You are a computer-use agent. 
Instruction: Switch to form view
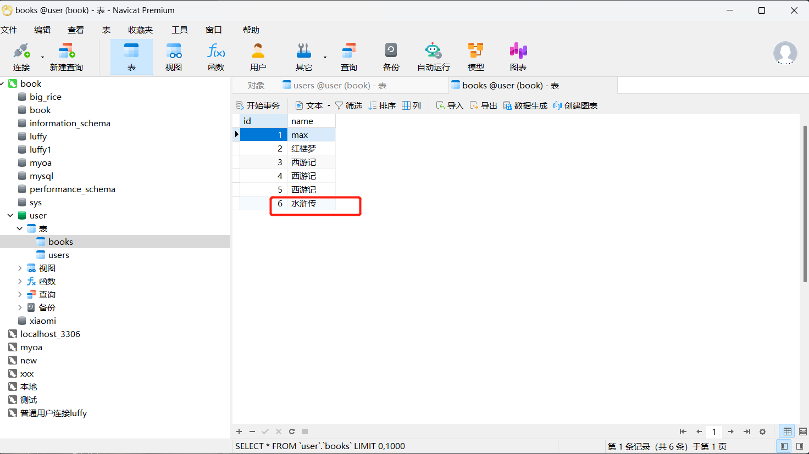[x=803, y=431]
